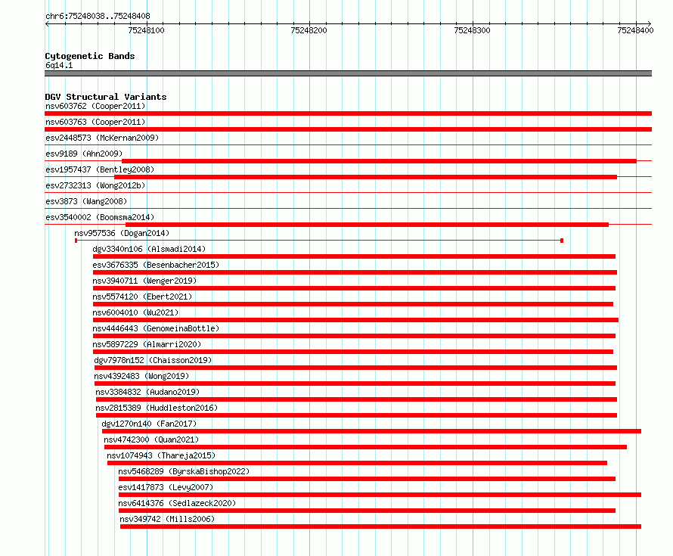Click the thin red line under esv2448573 (McKernan2009)

pyautogui.click(x=348, y=145)
